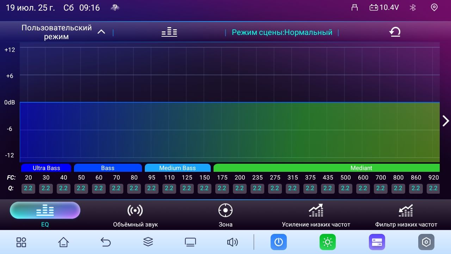Image resolution: width=451 pixels, height=254 pixels.
Task: Tap the volume speaker icon
Action: coord(232,242)
